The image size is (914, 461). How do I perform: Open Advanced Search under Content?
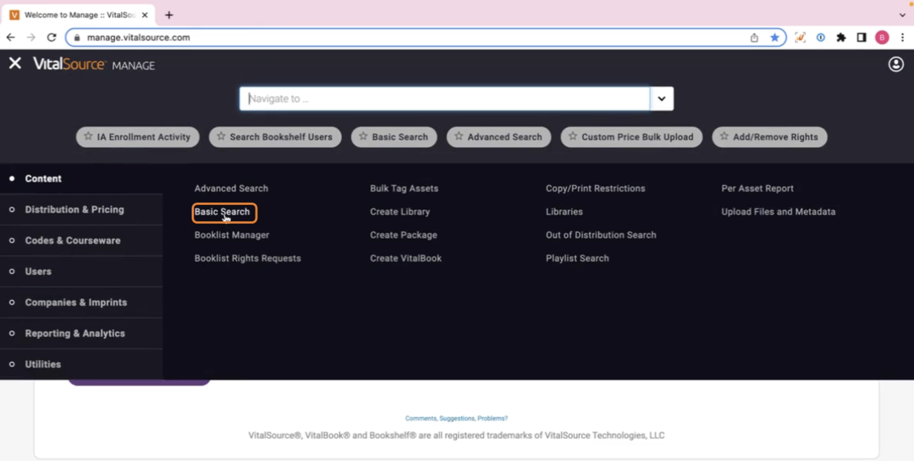click(x=231, y=188)
